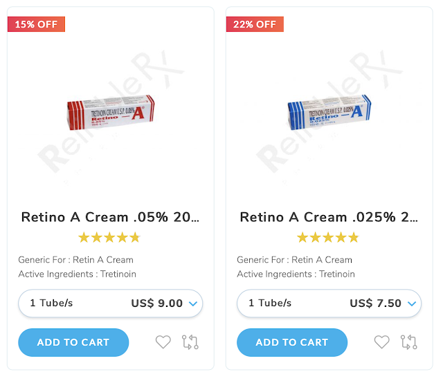This screenshot has height=383, width=443.
Task: Add Retino A .05% cream to wishlist
Action: tap(163, 342)
